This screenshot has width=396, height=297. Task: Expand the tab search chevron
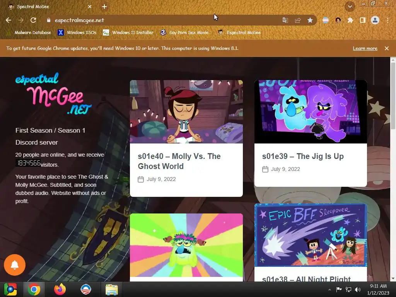(350, 7)
